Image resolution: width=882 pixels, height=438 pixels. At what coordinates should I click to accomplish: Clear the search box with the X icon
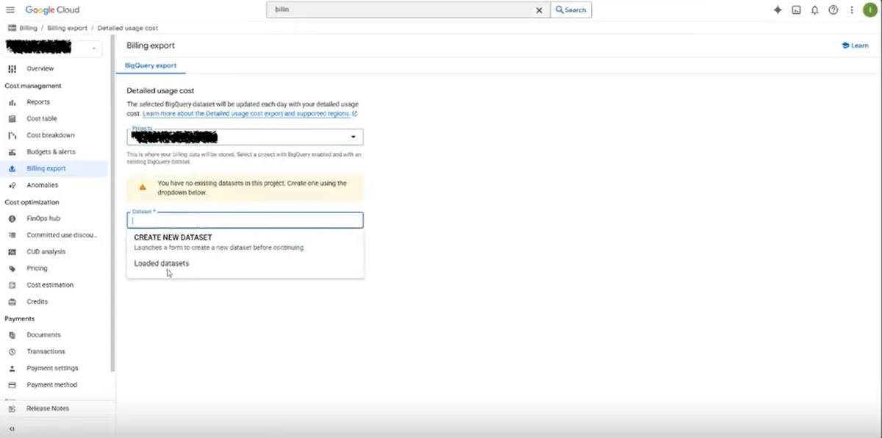[539, 10]
